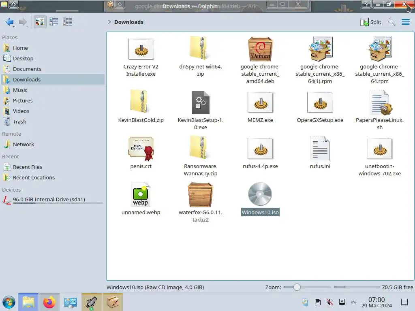The image size is (415, 311).
Task: Select MEMZ.exe icon
Action: tap(260, 102)
